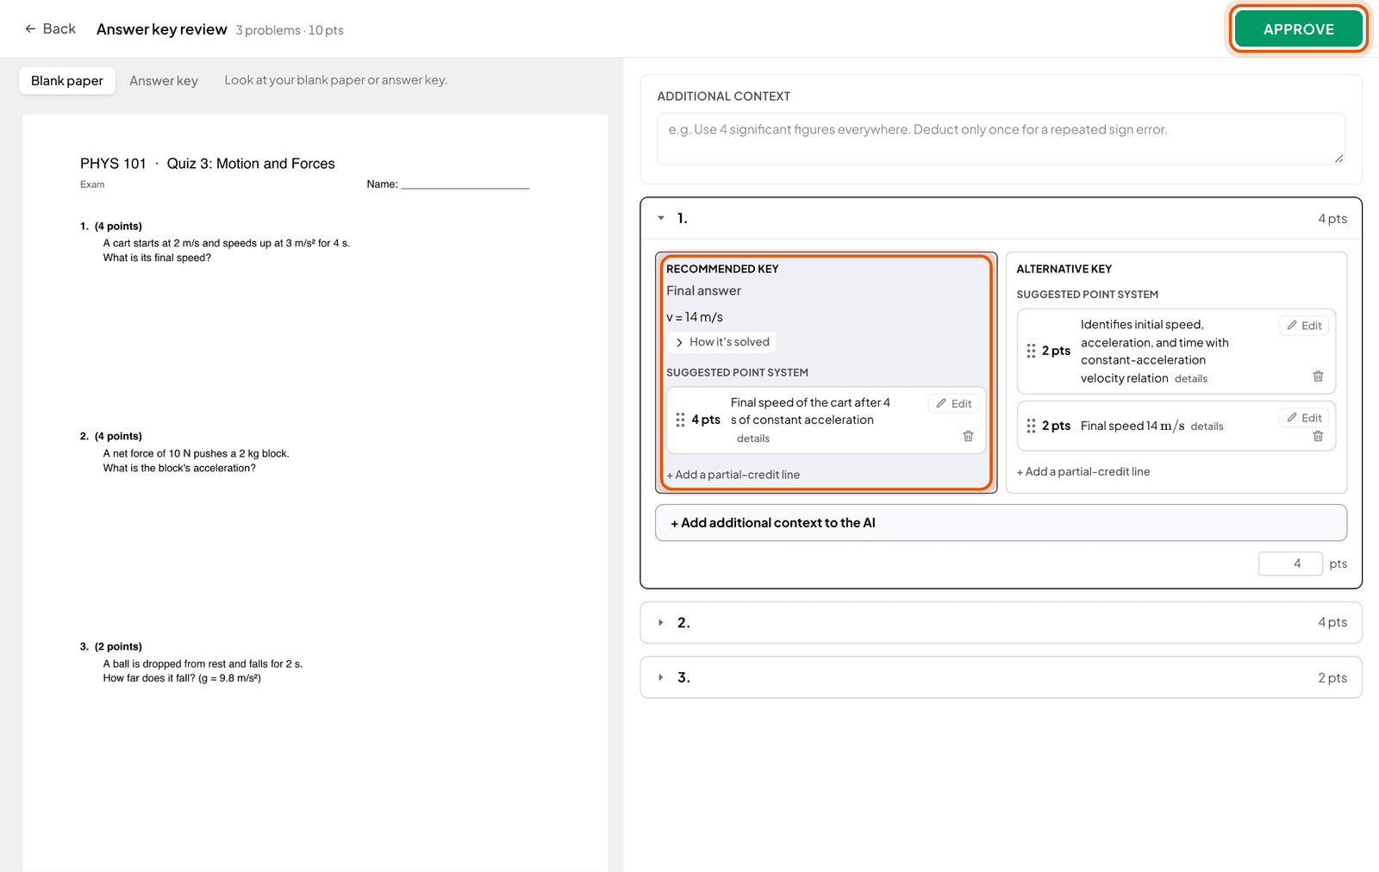Viewport: 1379px width, 872px height.
Task: Delete the 4 pts final speed rubric line
Action: tap(968, 436)
